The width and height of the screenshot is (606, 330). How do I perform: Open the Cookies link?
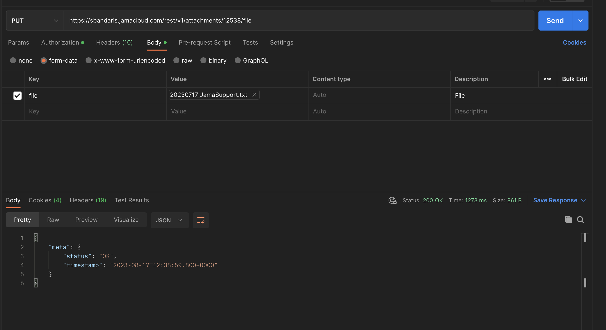(x=574, y=43)
